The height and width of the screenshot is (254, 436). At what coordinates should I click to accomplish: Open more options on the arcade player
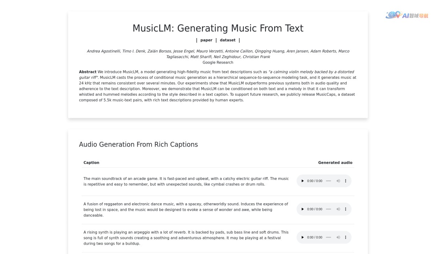click(346, 181)
